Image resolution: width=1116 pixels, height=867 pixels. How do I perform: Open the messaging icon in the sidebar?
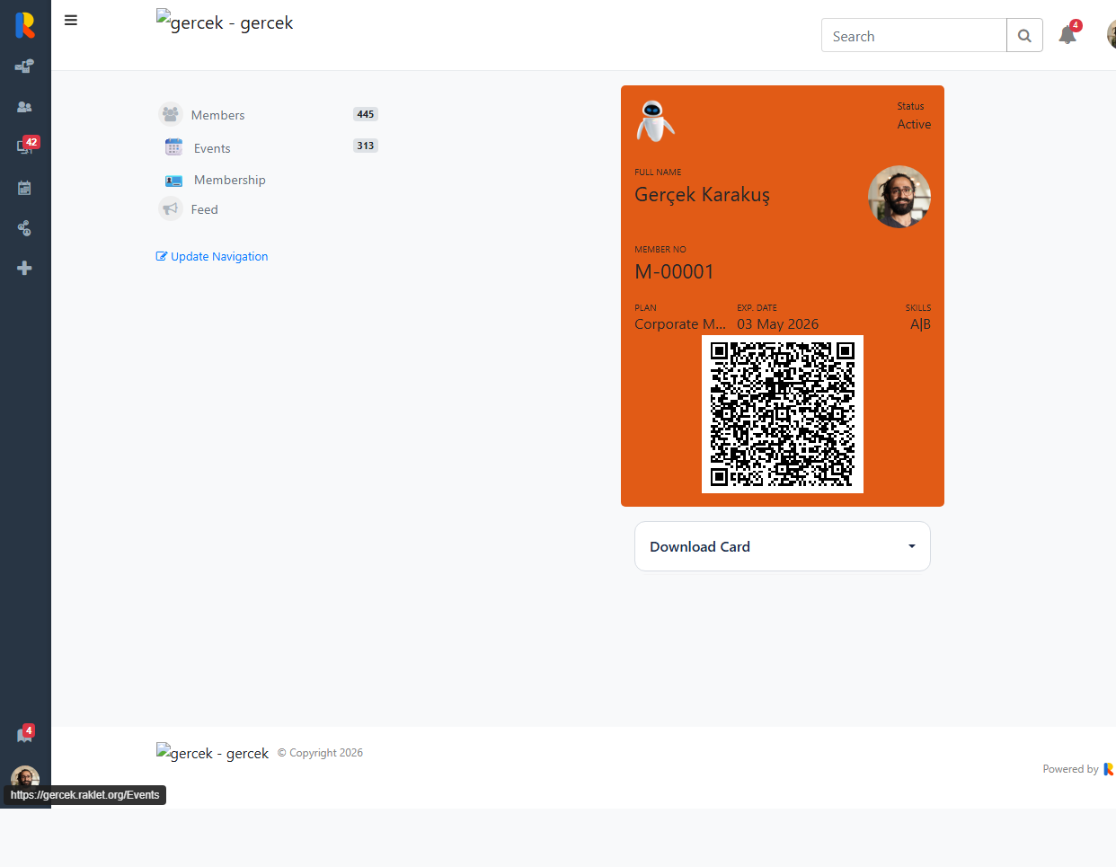24,66
